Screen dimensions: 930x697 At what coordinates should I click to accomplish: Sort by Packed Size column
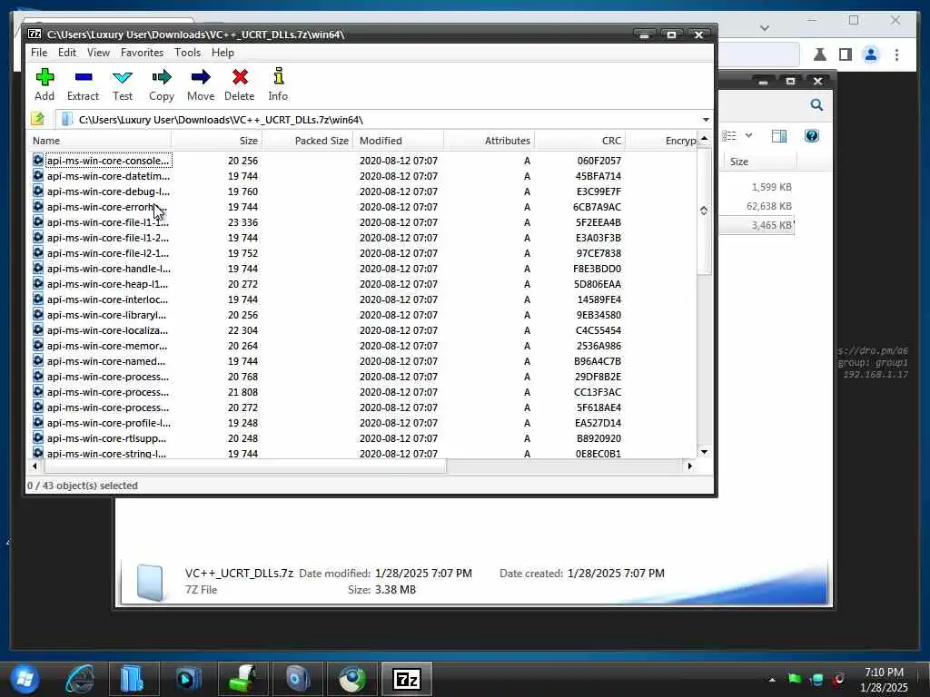coord(308,141)
